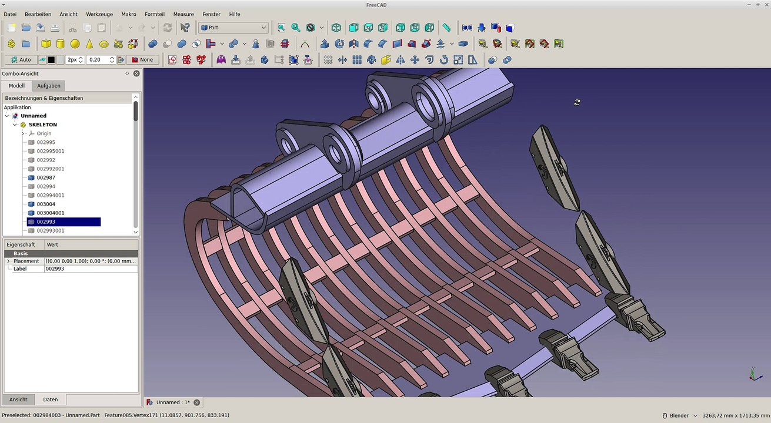This screenshot has height=423, width=771.
Task: Switch to isometric view
Action: 336,28
